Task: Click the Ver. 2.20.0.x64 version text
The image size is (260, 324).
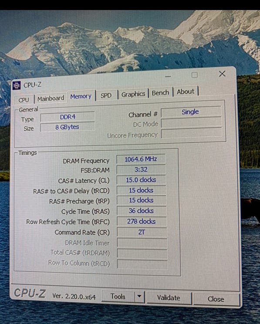Action: [x=74, y=296]
